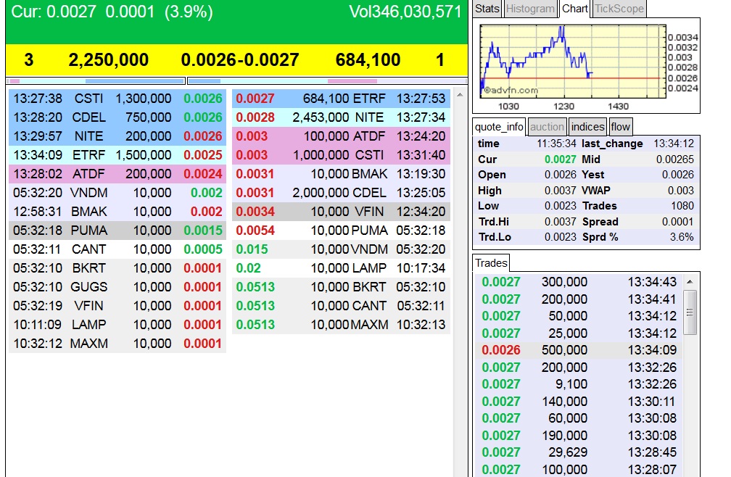The image size is (731, 477).
Task: Switch to the Stats tab
Action: click(487, 8)
